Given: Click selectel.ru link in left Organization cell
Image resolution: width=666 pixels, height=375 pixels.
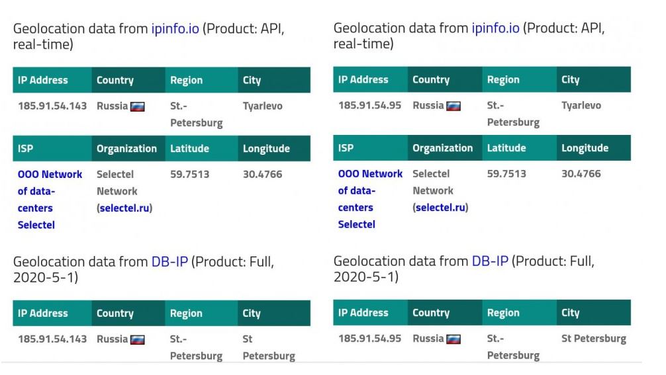Looking at the screenshot, I should (x=125, y=208).
